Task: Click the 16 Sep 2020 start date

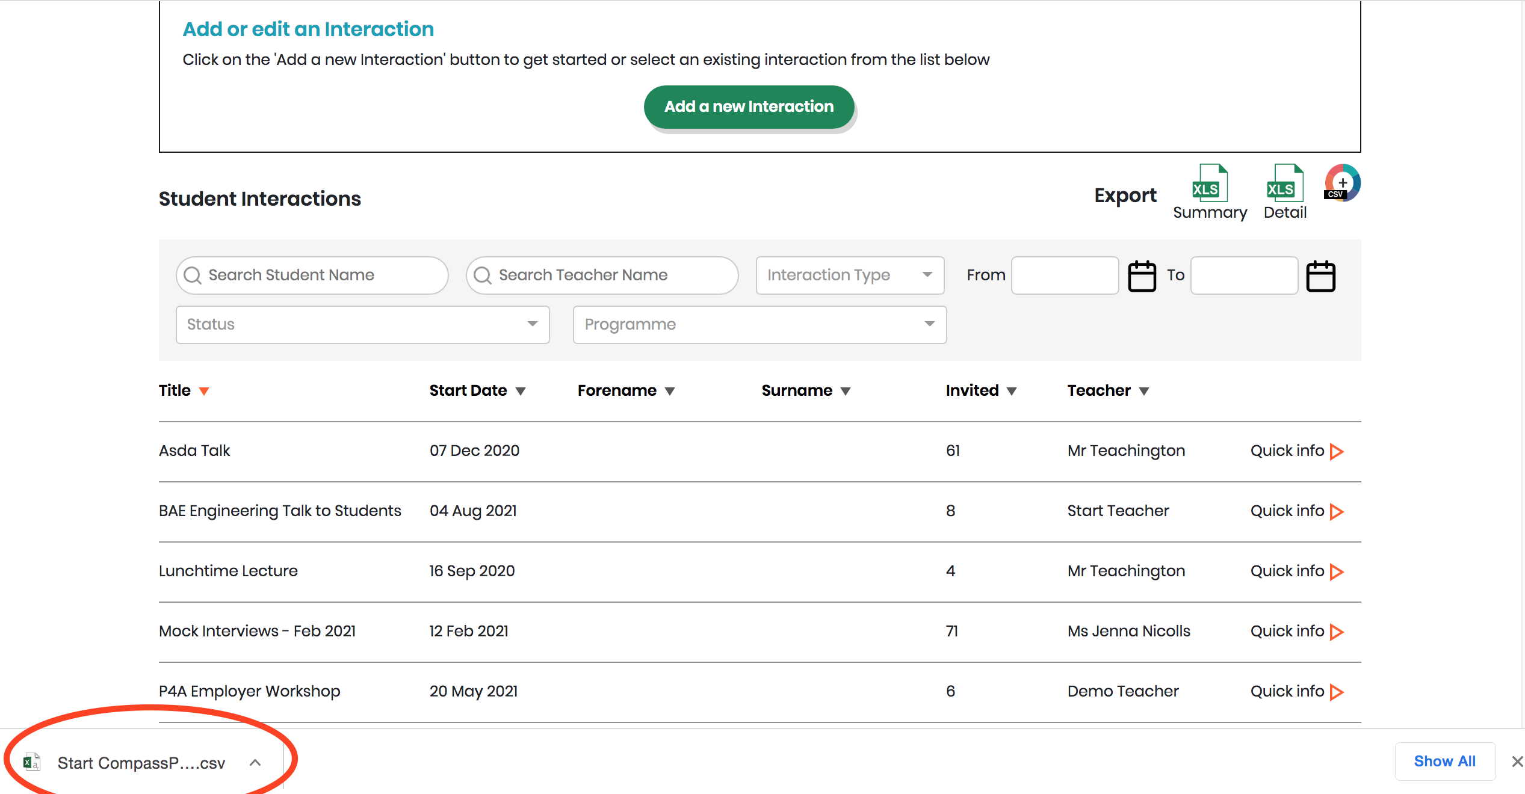Action: tap(472, 571)
